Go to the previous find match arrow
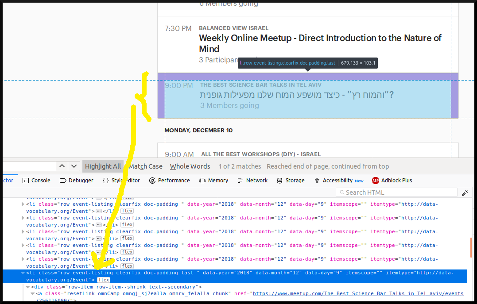 (62, 166)
